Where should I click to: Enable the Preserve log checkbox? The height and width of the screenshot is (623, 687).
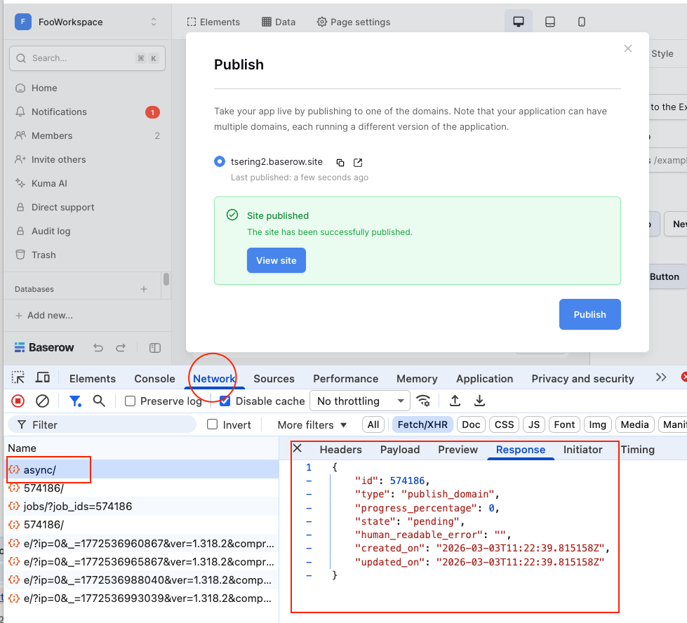click(130, 401)
